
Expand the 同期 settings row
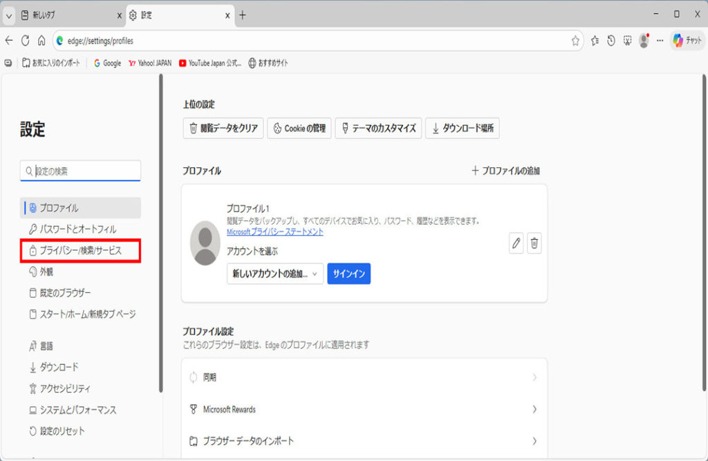[364, 377]
